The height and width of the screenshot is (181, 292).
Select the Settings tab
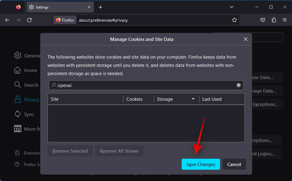(x=58, y=7)
